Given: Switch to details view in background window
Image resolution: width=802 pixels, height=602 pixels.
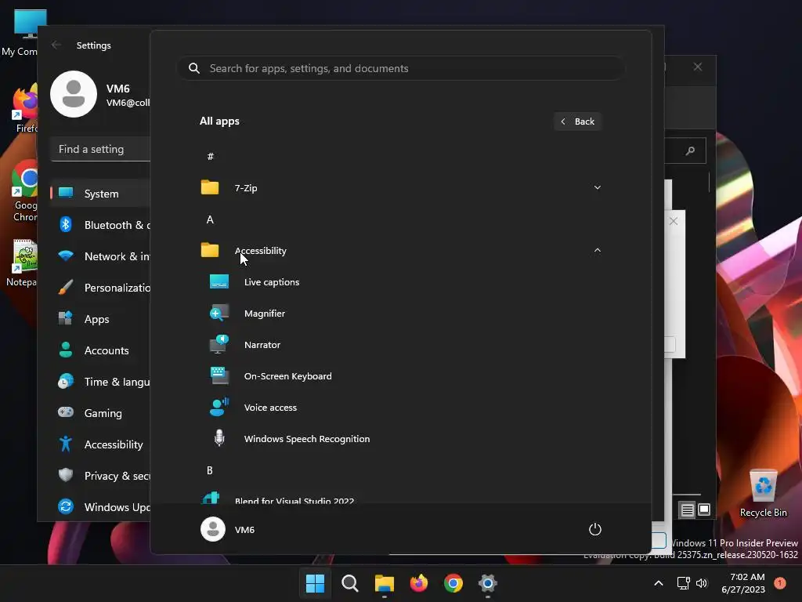Looking at the screenshot, I should click(x=687, y=510).
